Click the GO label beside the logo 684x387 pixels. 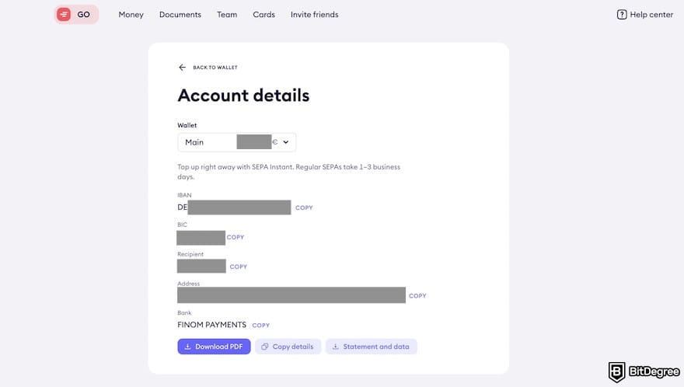(83, 15)
